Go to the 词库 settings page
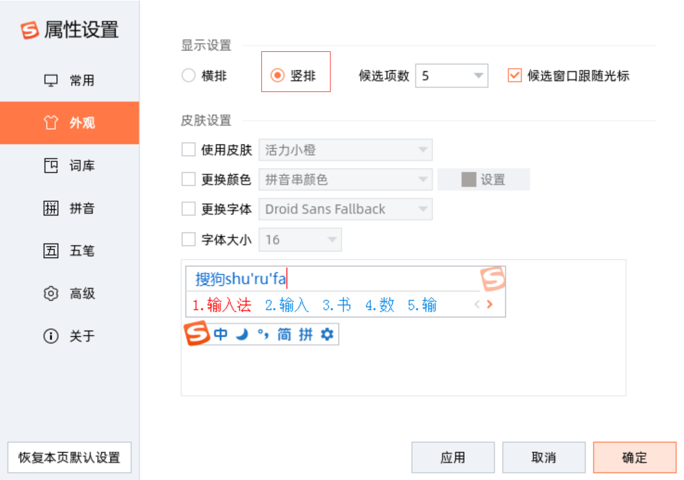 tap(70, 166)
